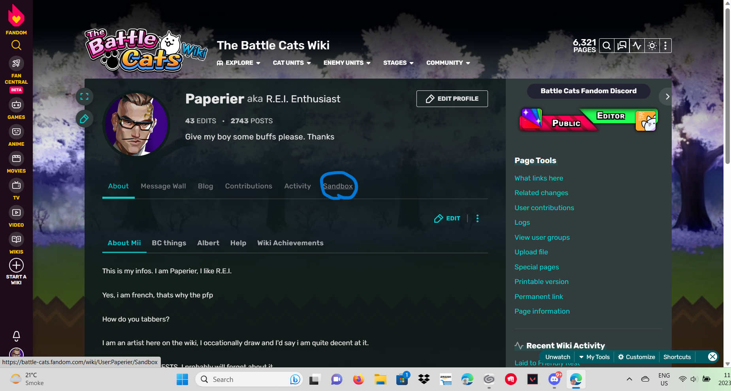
Task: Open the wiki Discuss icon
Action: [622, 46]
